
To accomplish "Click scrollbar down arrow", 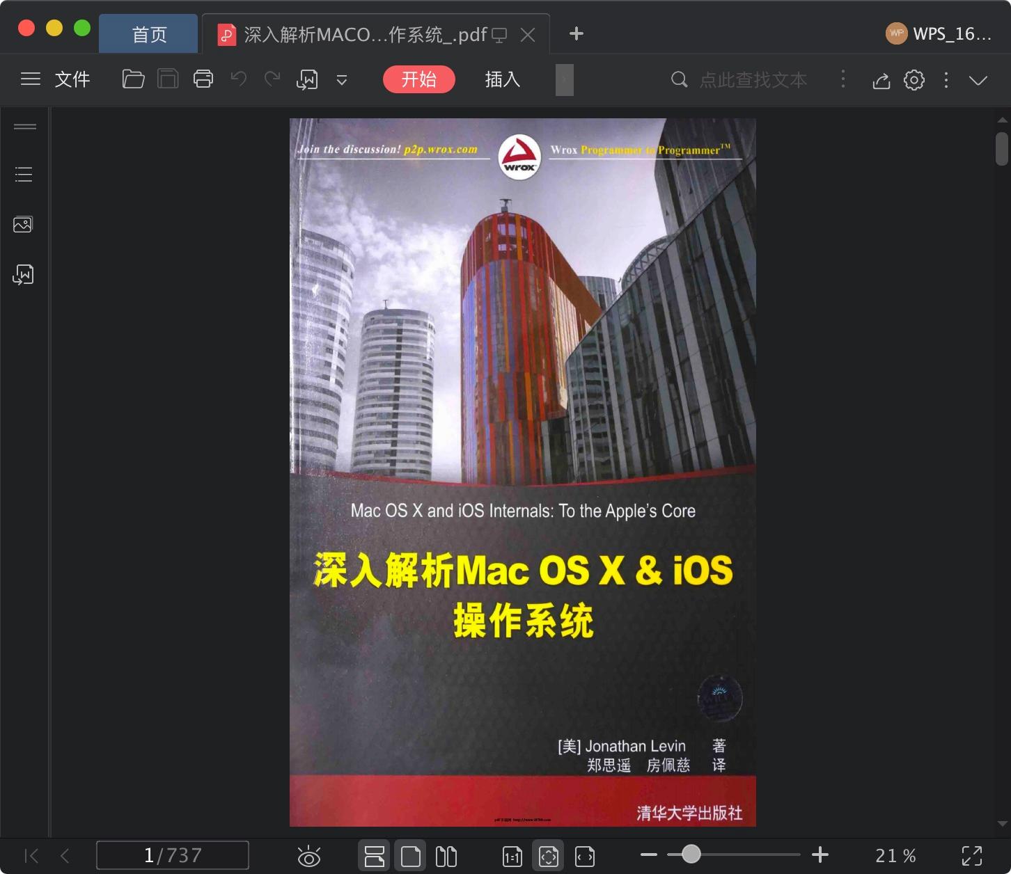I will click(x=1002, y=823).
